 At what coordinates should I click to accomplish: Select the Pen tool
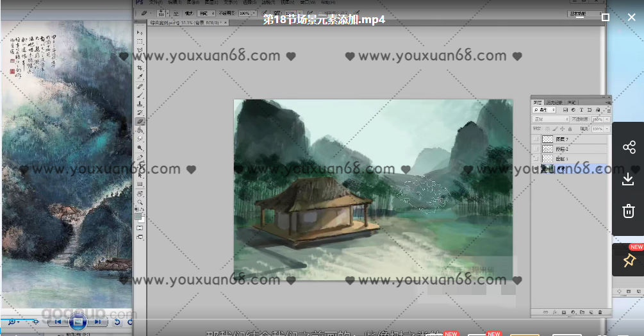pyautogui.click(x=140, y=157)
